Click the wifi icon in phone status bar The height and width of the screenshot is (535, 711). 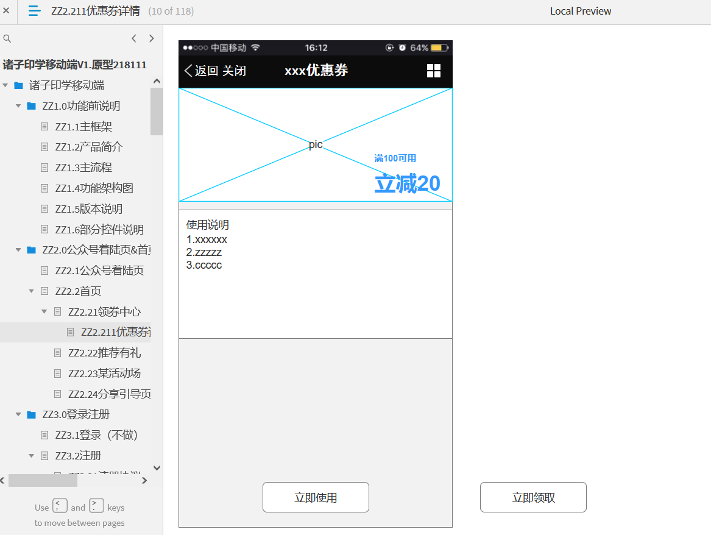[x=256, y=48]
